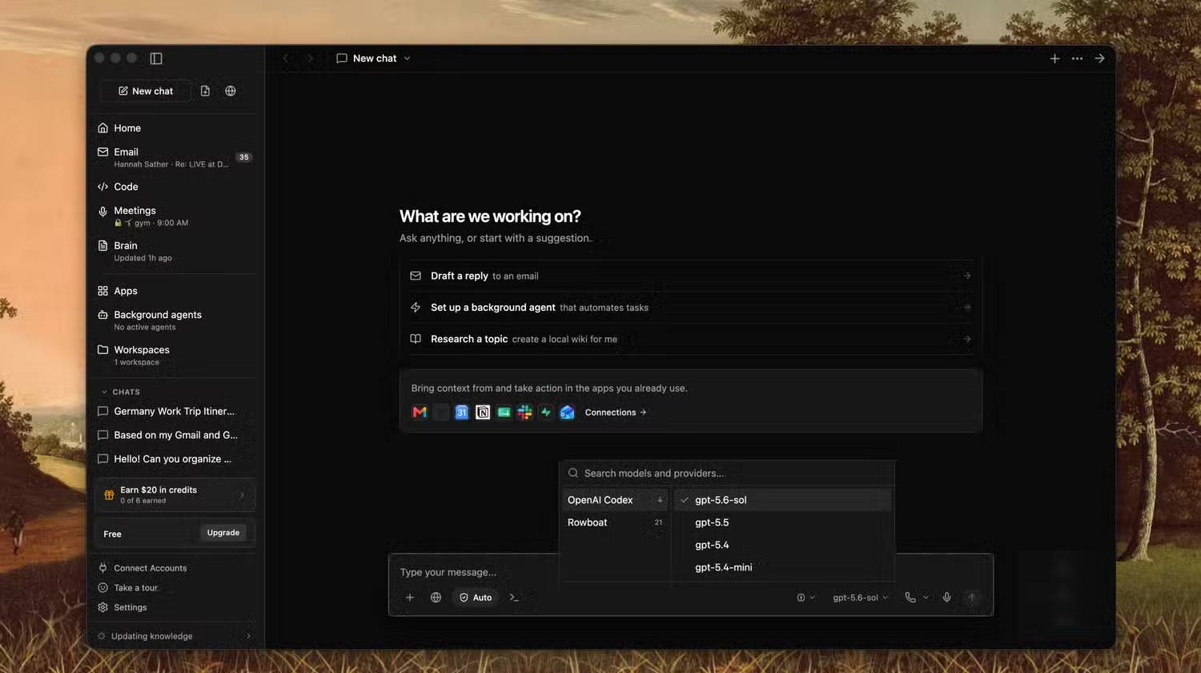Image resolution: width=1201 pixels, height=673 pixels.
Task: Open the green lightning bolt connection icon
Action: (546, 413)
